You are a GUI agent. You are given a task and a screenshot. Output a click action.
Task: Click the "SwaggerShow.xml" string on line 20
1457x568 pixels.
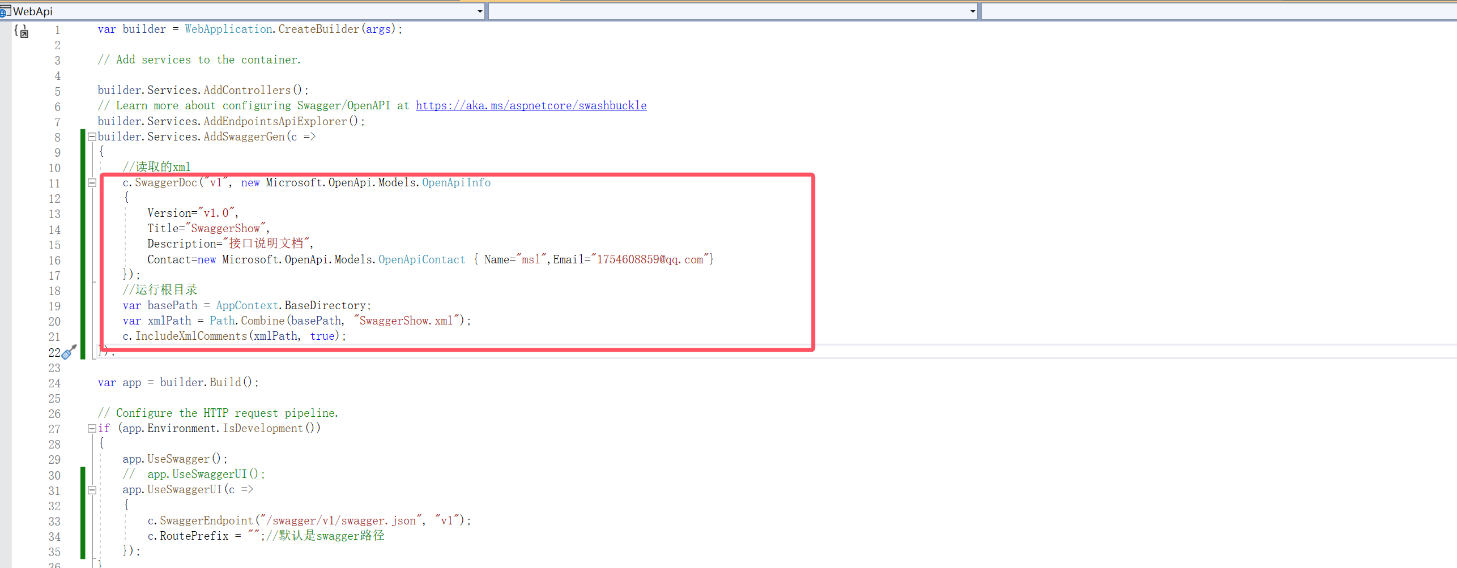pos(406,321)
